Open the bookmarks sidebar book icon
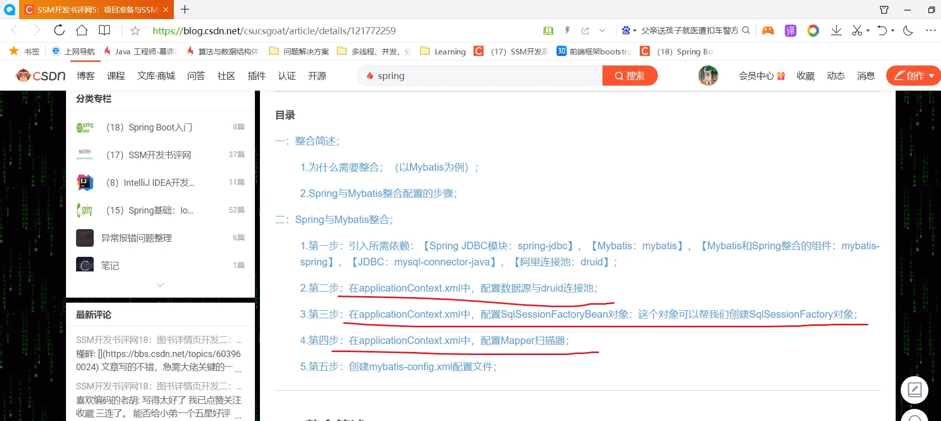 [104, 30]
